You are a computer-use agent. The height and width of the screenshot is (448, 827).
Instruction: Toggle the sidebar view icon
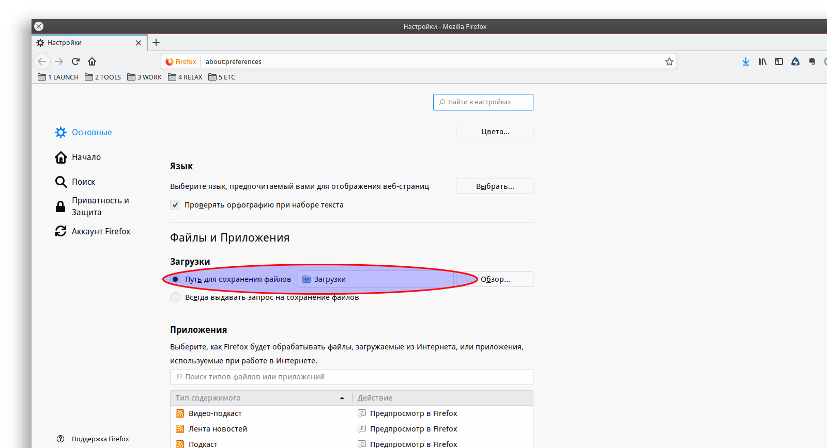[x=779, y=61]
